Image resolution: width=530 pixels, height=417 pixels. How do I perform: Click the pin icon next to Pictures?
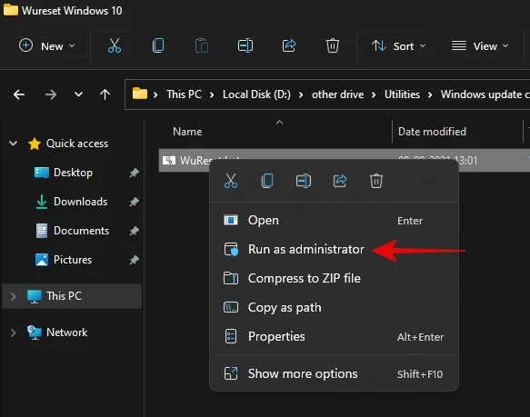click(x=135, y=260)
